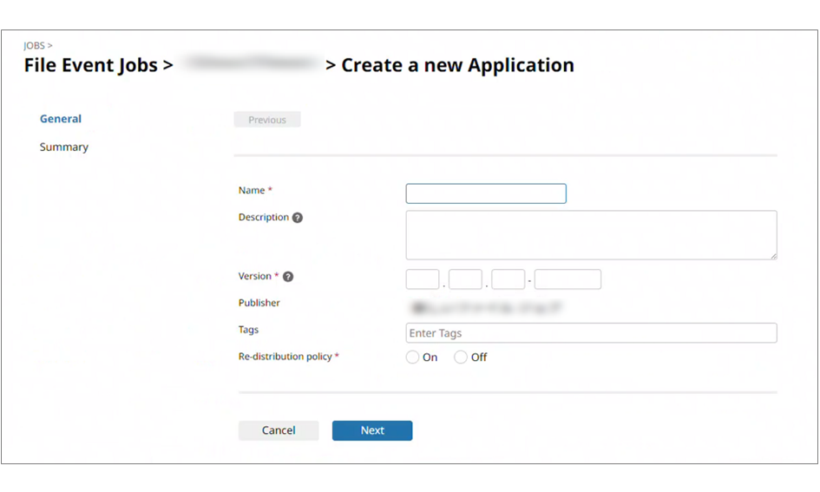Open the General section in sidebar
820x492 pixels.
coord(61,119)
